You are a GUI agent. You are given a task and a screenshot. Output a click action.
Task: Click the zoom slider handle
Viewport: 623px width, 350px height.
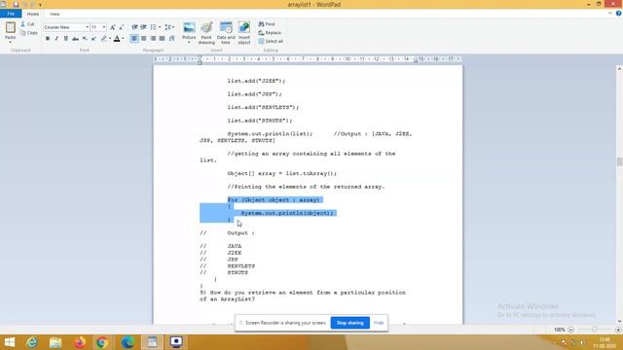pos(595,330)
